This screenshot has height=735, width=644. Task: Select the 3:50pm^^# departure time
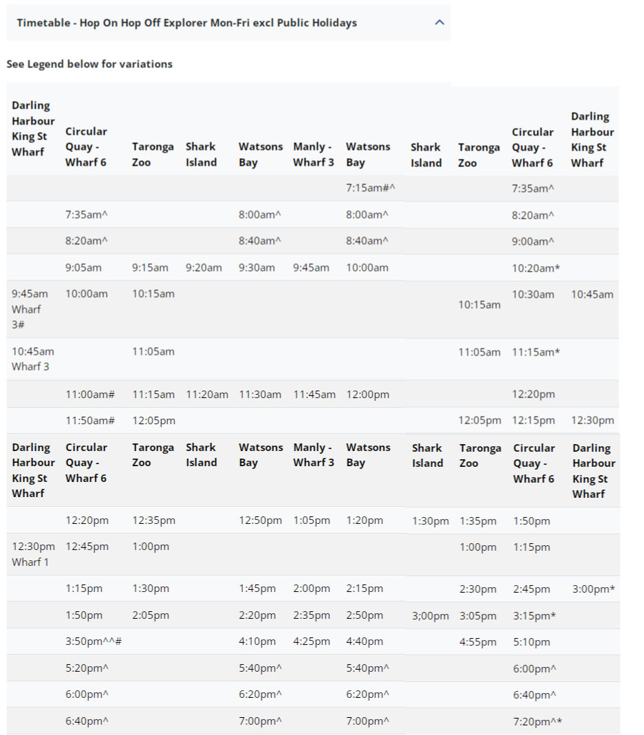pos(94,641)
